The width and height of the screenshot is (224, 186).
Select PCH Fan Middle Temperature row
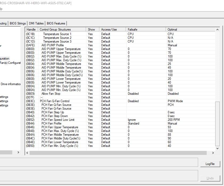120,134
